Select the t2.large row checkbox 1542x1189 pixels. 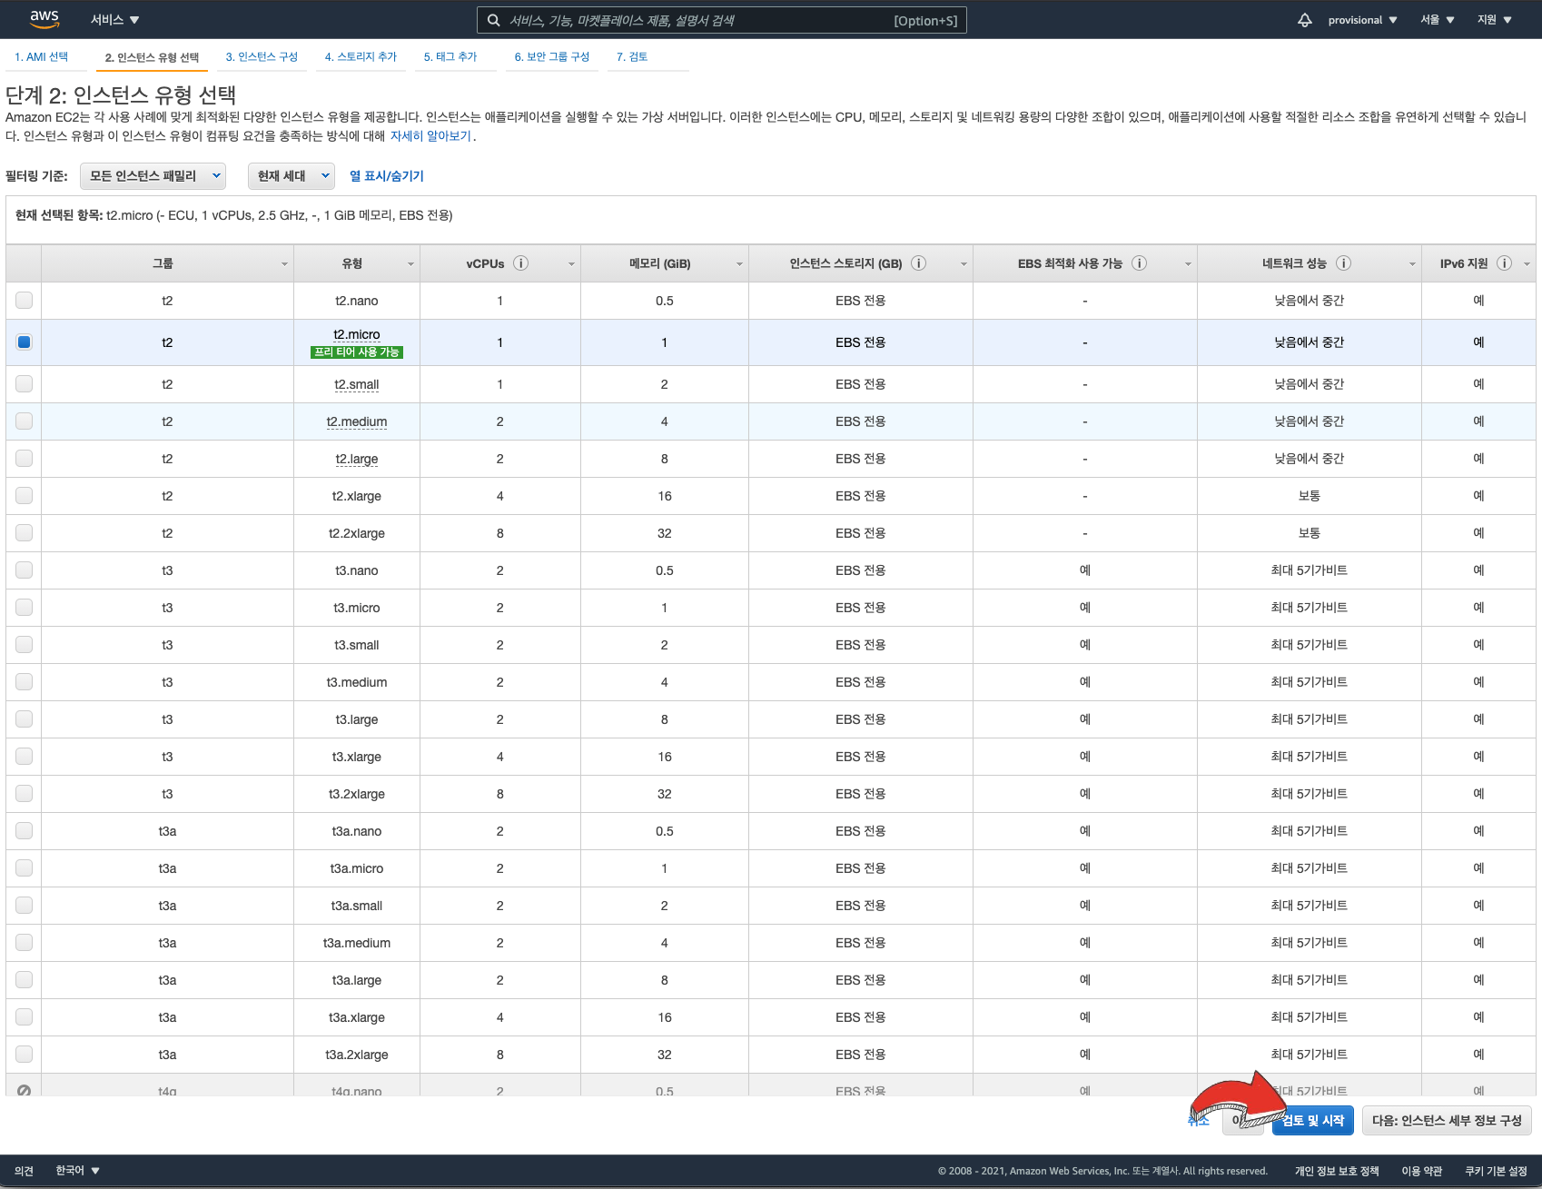point(24,458)
